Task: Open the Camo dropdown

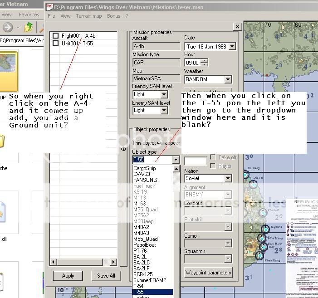Action: (x=228, y=243)
